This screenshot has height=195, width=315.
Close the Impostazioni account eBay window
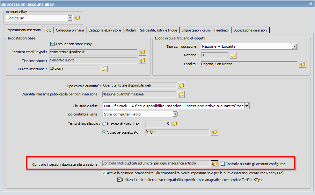click(x=311, y=3)
